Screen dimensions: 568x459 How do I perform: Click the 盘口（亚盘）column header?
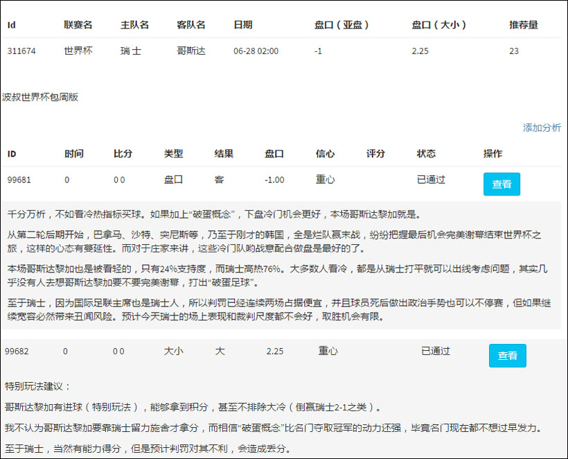tap(341, 25)
